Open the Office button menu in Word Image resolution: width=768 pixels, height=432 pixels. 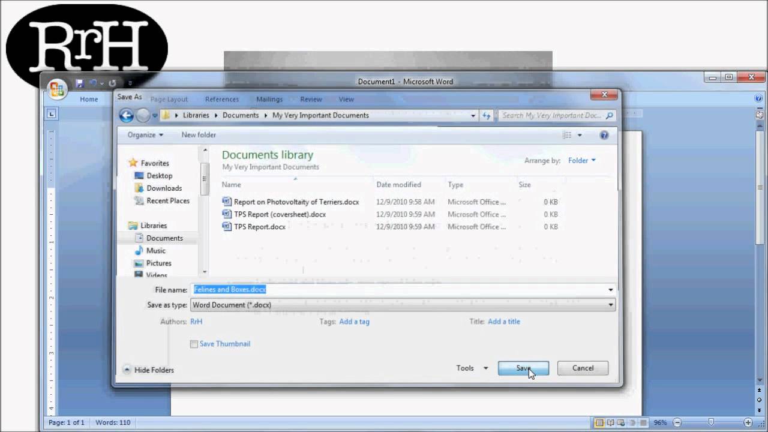[x=57, y=89]
